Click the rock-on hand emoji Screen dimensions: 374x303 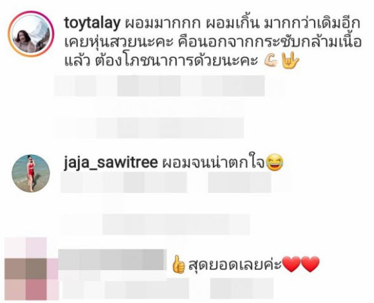tap(290, 61)
